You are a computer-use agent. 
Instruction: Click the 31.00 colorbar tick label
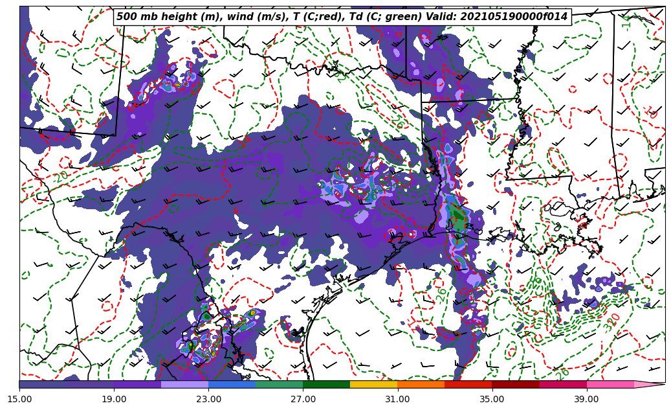(397, 399)
